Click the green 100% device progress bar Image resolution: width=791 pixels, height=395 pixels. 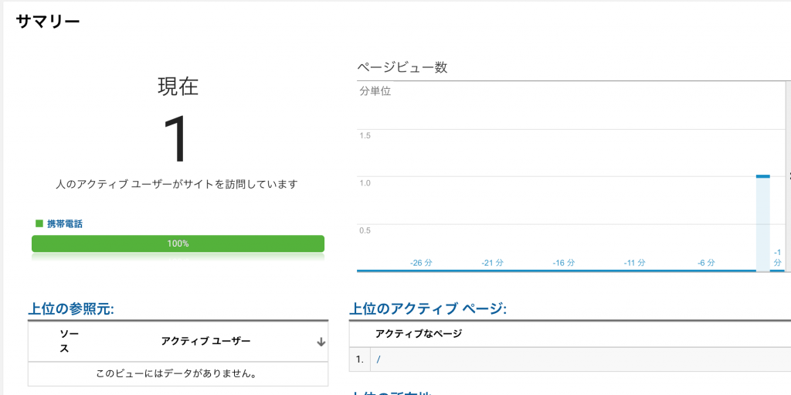pyautogui.click(x=178, y=243)
